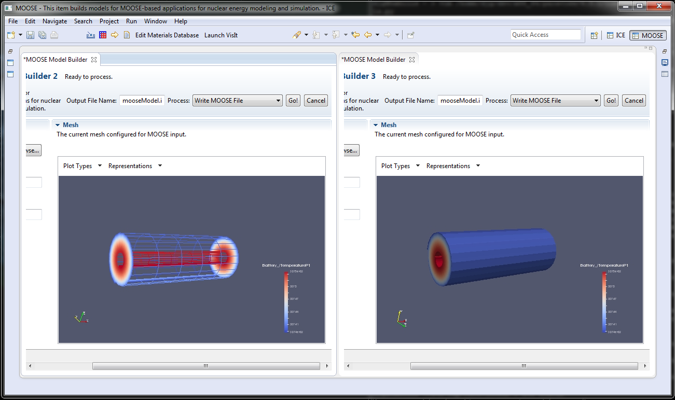675x400 pixels.
Task: Click the Save icon in the toolbar
Action: [x=31, y=35]
